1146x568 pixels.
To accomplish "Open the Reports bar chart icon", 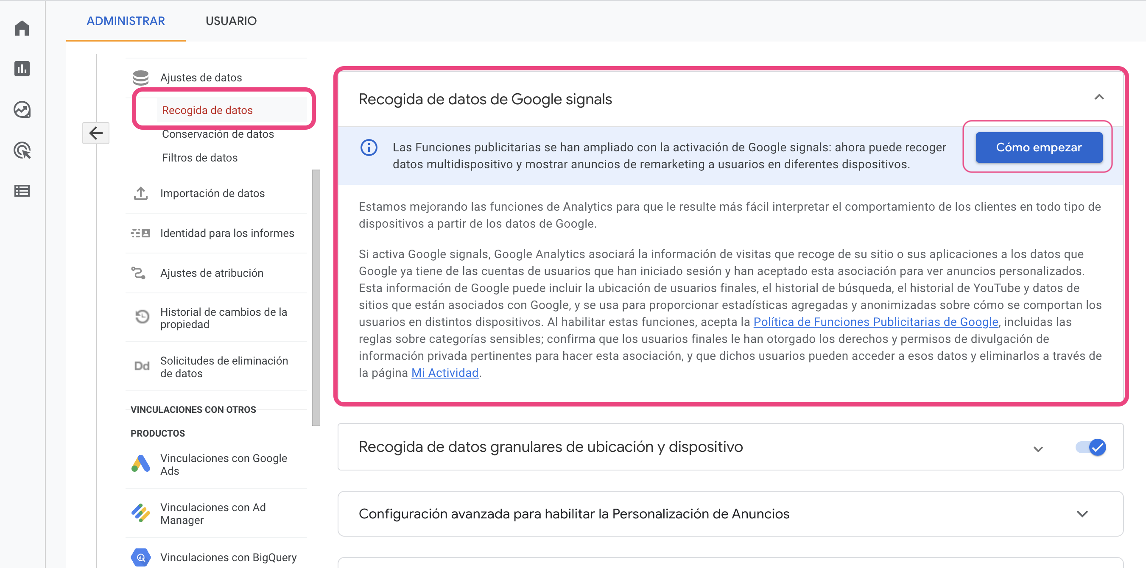I will (x=22, y=68).
